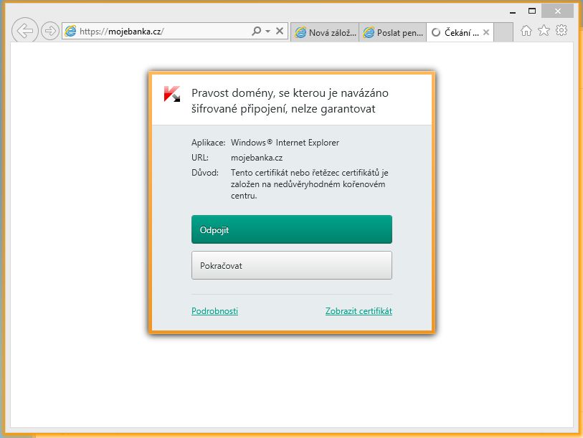Open a new tab with the blank tab button
This screenshot has height=438, width=583.
pos(504,32)
